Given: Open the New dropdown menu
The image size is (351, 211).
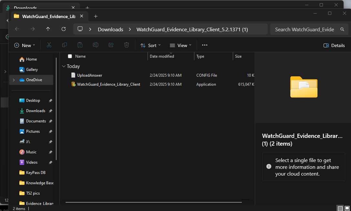Looking at the screenshot, I should pos(25,45).
